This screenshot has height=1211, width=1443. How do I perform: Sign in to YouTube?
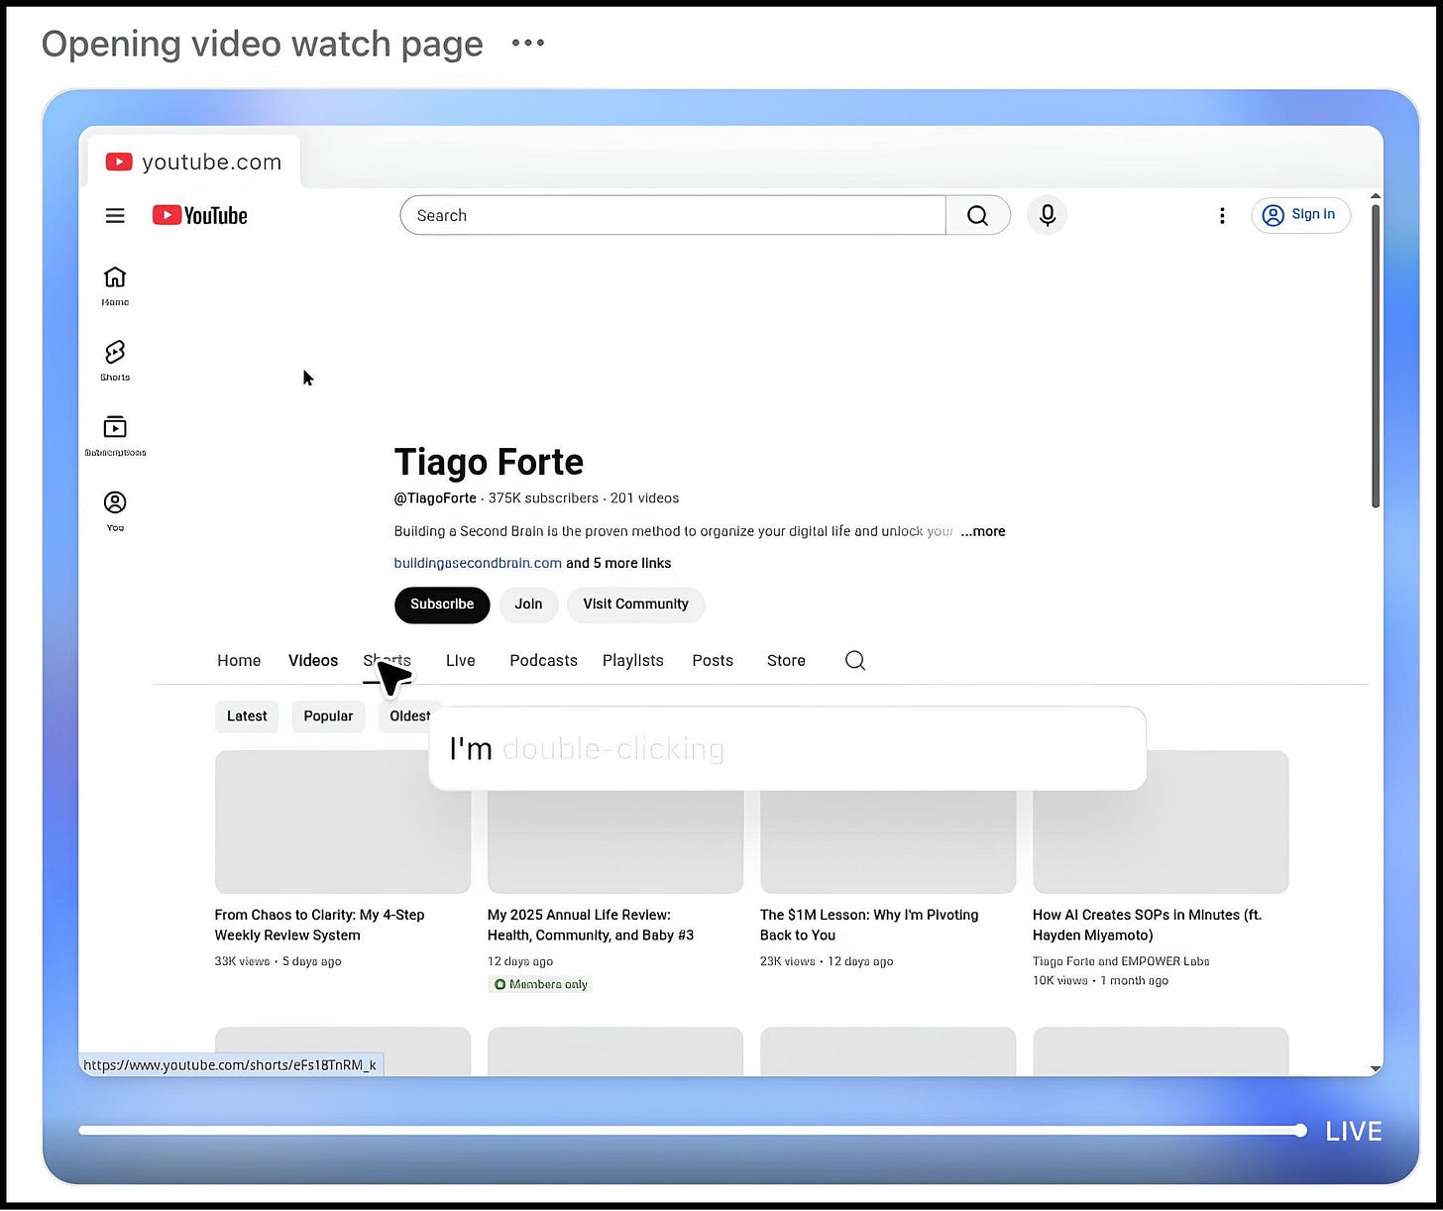click(1300, 215)
